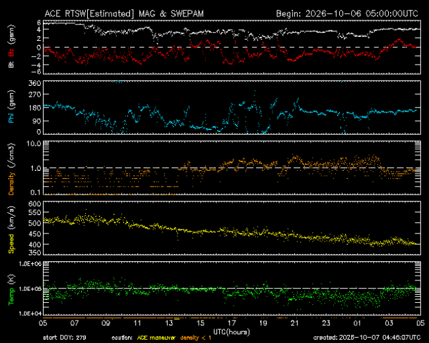
Task: Click the "10.0" tick on Density axis
Action: [34, 144]
